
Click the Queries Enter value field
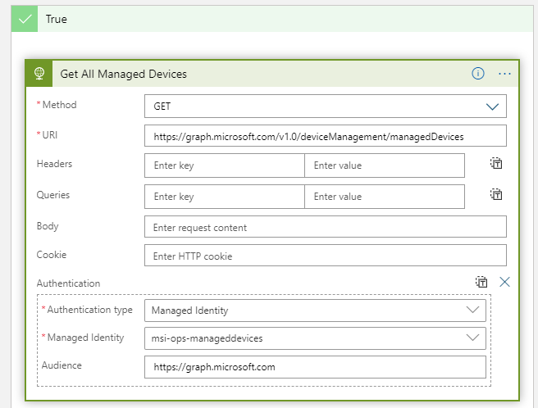(385, 197)
